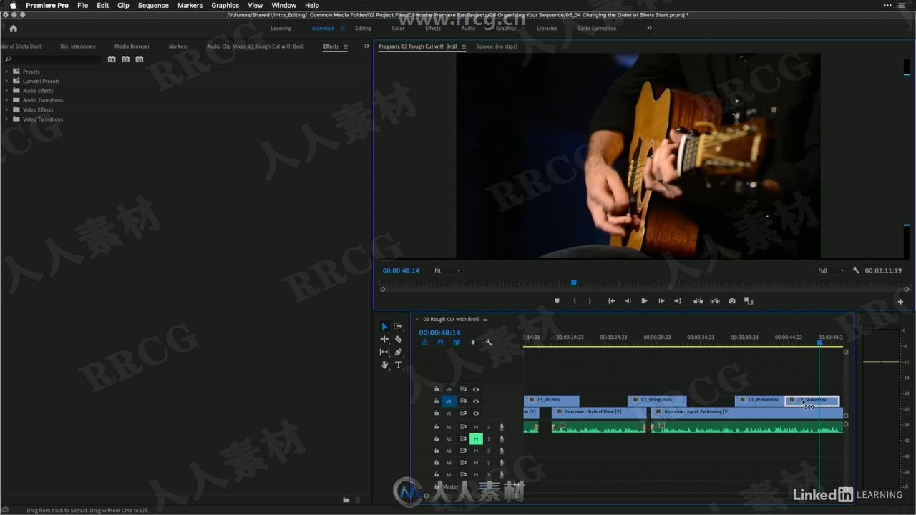Viewport: 916px width, 515px height.
Task: Go to Out point in Program Monitor
Action: coord(678,301)
